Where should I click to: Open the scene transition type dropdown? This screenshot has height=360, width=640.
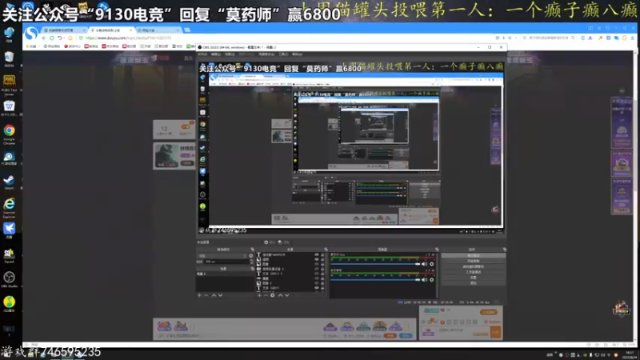pos(222,256)
